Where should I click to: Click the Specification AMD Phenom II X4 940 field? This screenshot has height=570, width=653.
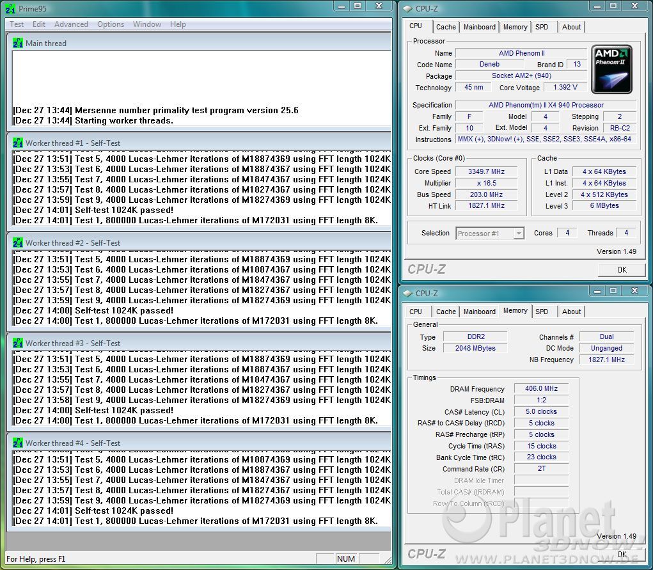tap(546, 105)
